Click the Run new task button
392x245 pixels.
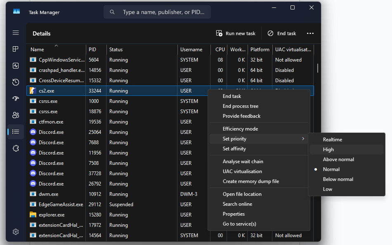tap(236, 33)
